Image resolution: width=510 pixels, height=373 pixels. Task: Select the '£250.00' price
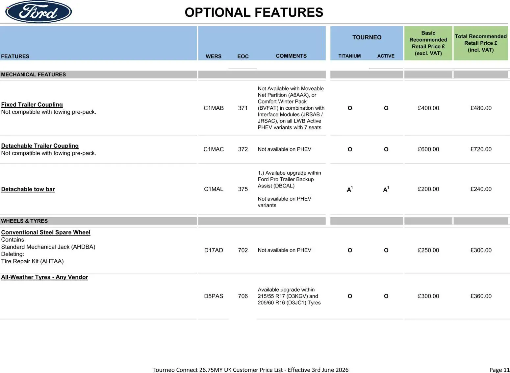(x=428, y=250)
